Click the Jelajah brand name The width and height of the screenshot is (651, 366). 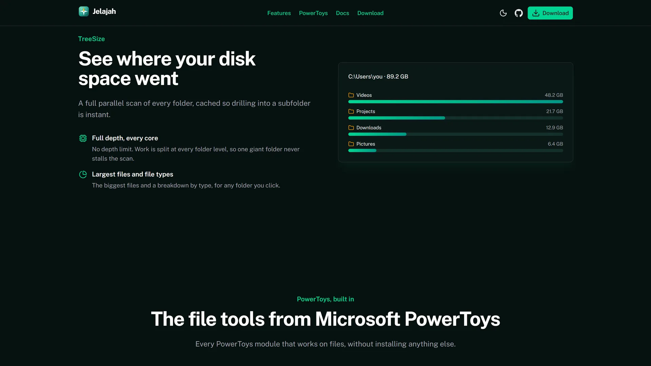104,12
